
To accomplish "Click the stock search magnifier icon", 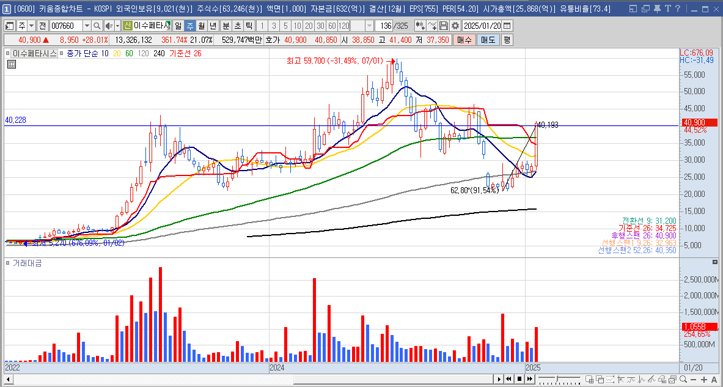I will pyautogui.click(x=97, y=26).
